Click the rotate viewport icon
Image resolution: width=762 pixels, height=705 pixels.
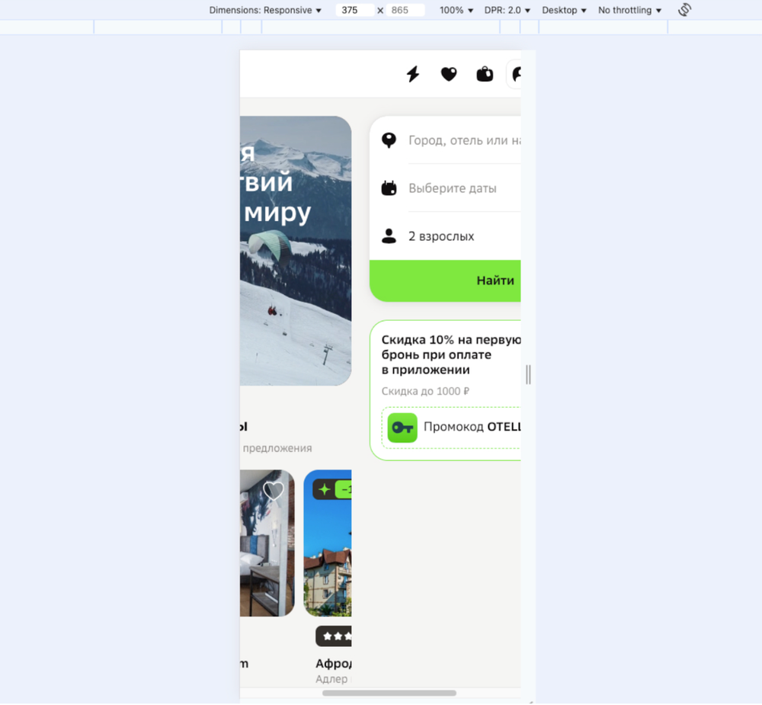[x=685, y=10]
